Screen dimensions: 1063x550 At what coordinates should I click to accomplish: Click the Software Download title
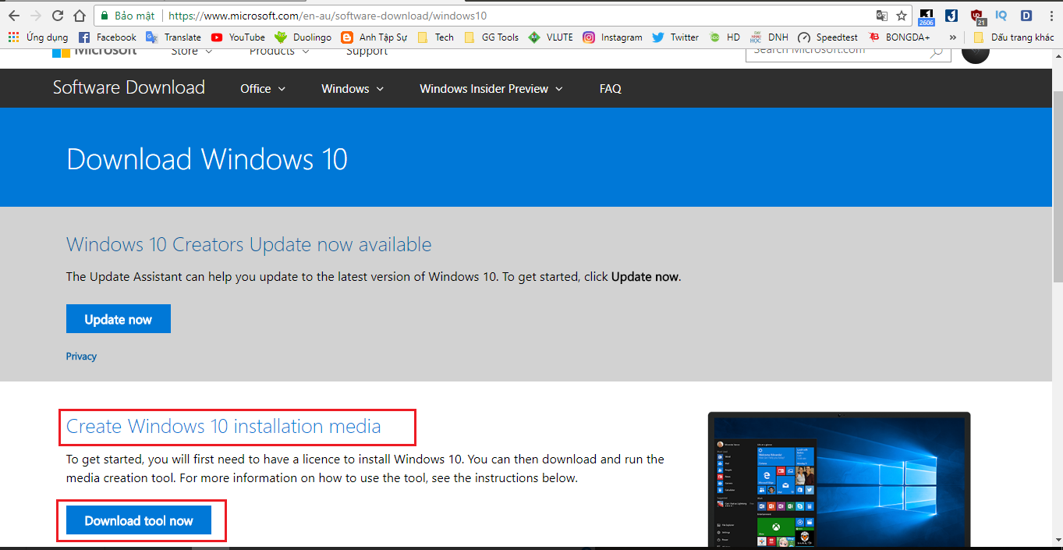pos(129,87)
